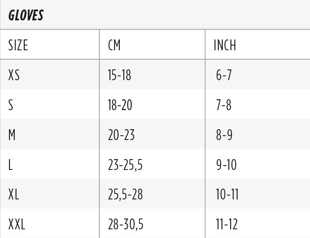Click the 18-20 cm value
This screenshot has height=238, width=310.
[120, 105]
